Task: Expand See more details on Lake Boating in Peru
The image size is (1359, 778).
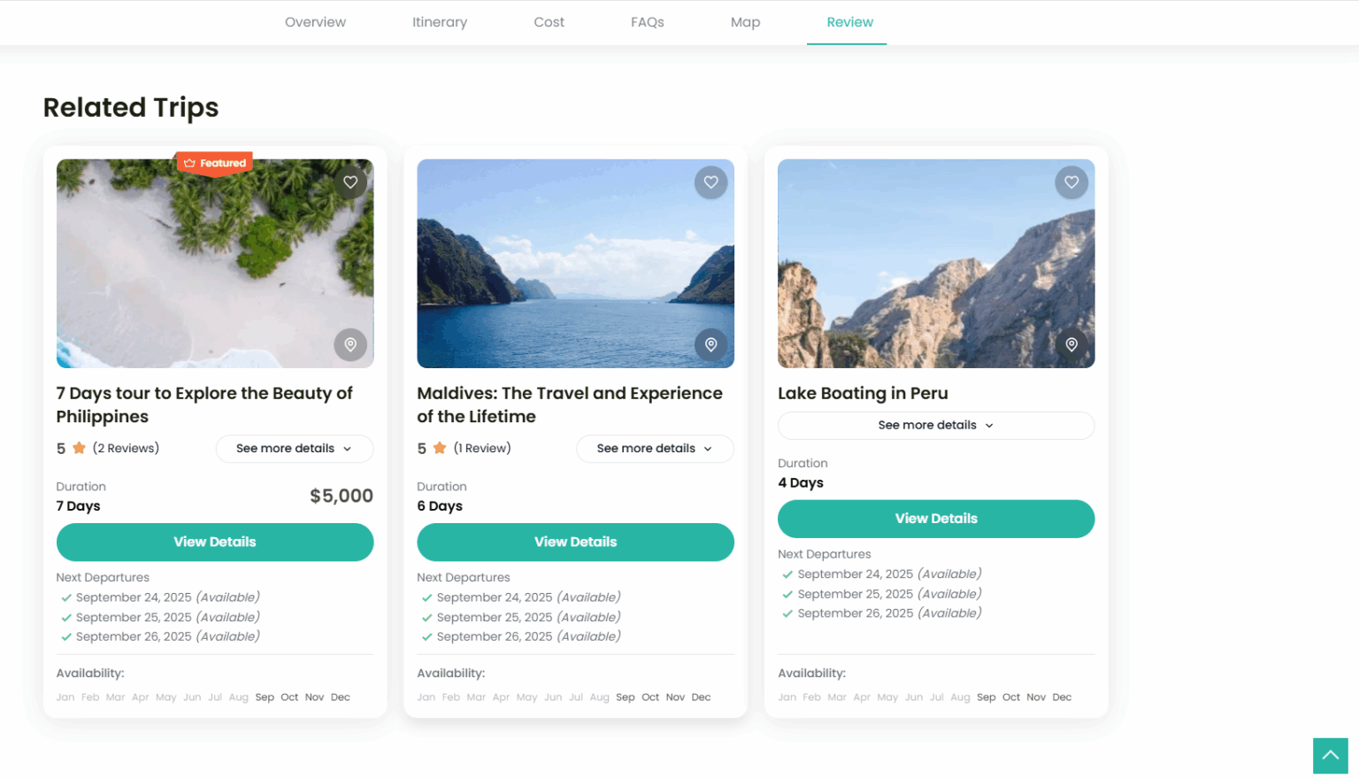Action: coord(935,426)
